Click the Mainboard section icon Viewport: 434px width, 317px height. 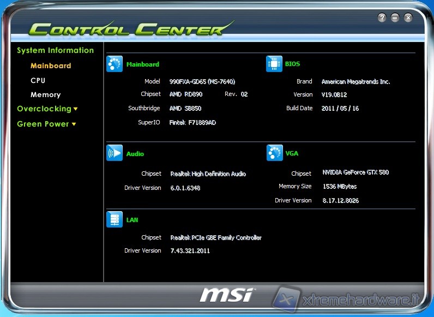pos(114,64)
